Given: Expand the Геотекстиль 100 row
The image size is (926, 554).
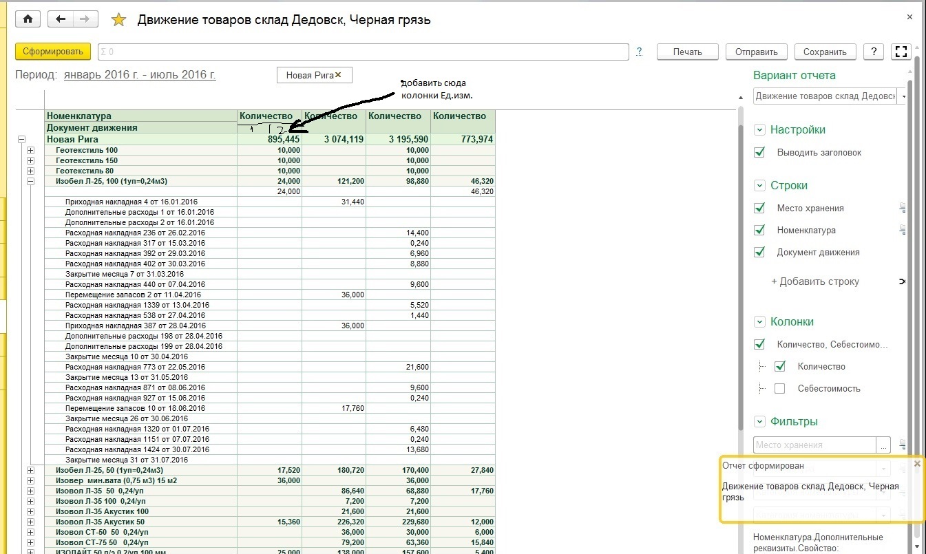Looking at the screenshot, I should pos(30,150).
